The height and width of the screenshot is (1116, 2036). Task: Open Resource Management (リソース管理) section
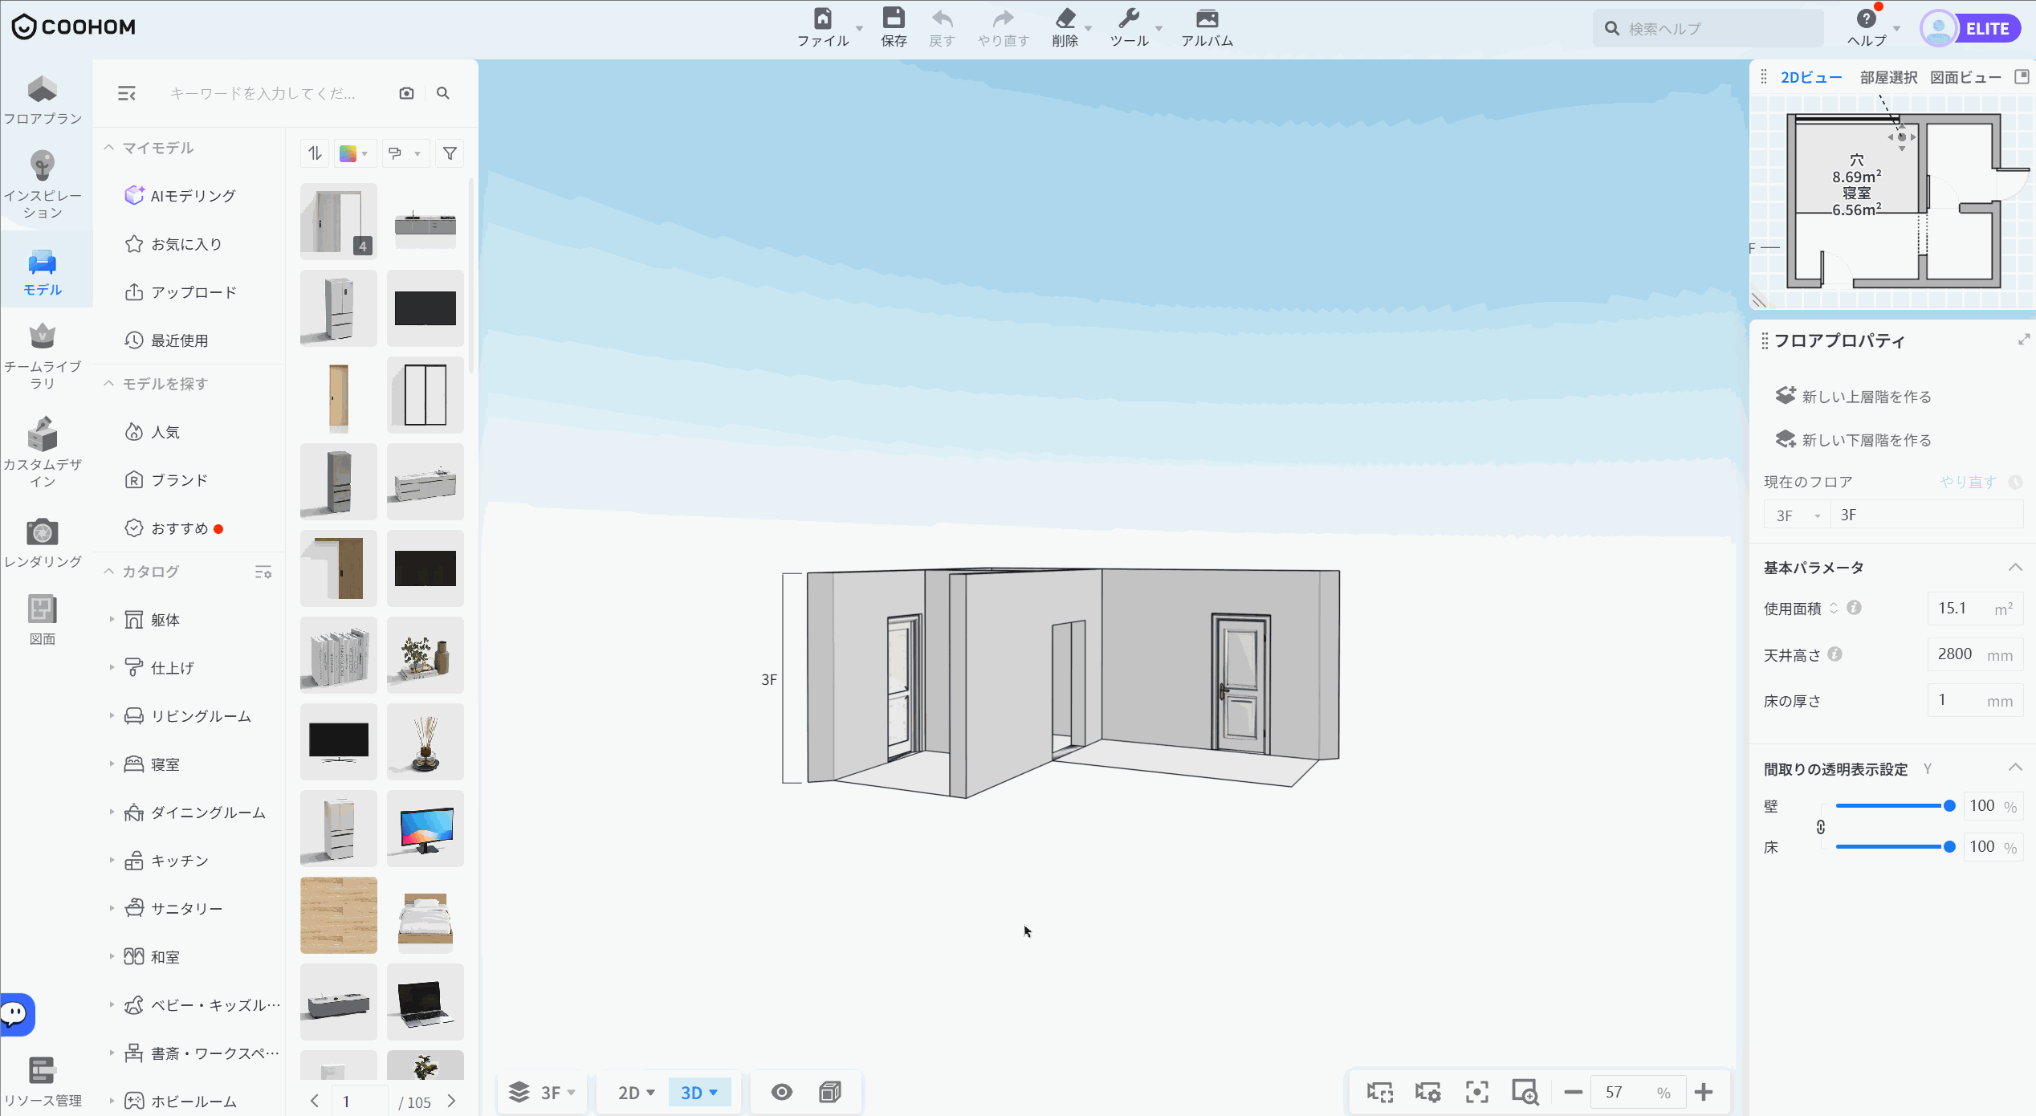coord(43,1082)
